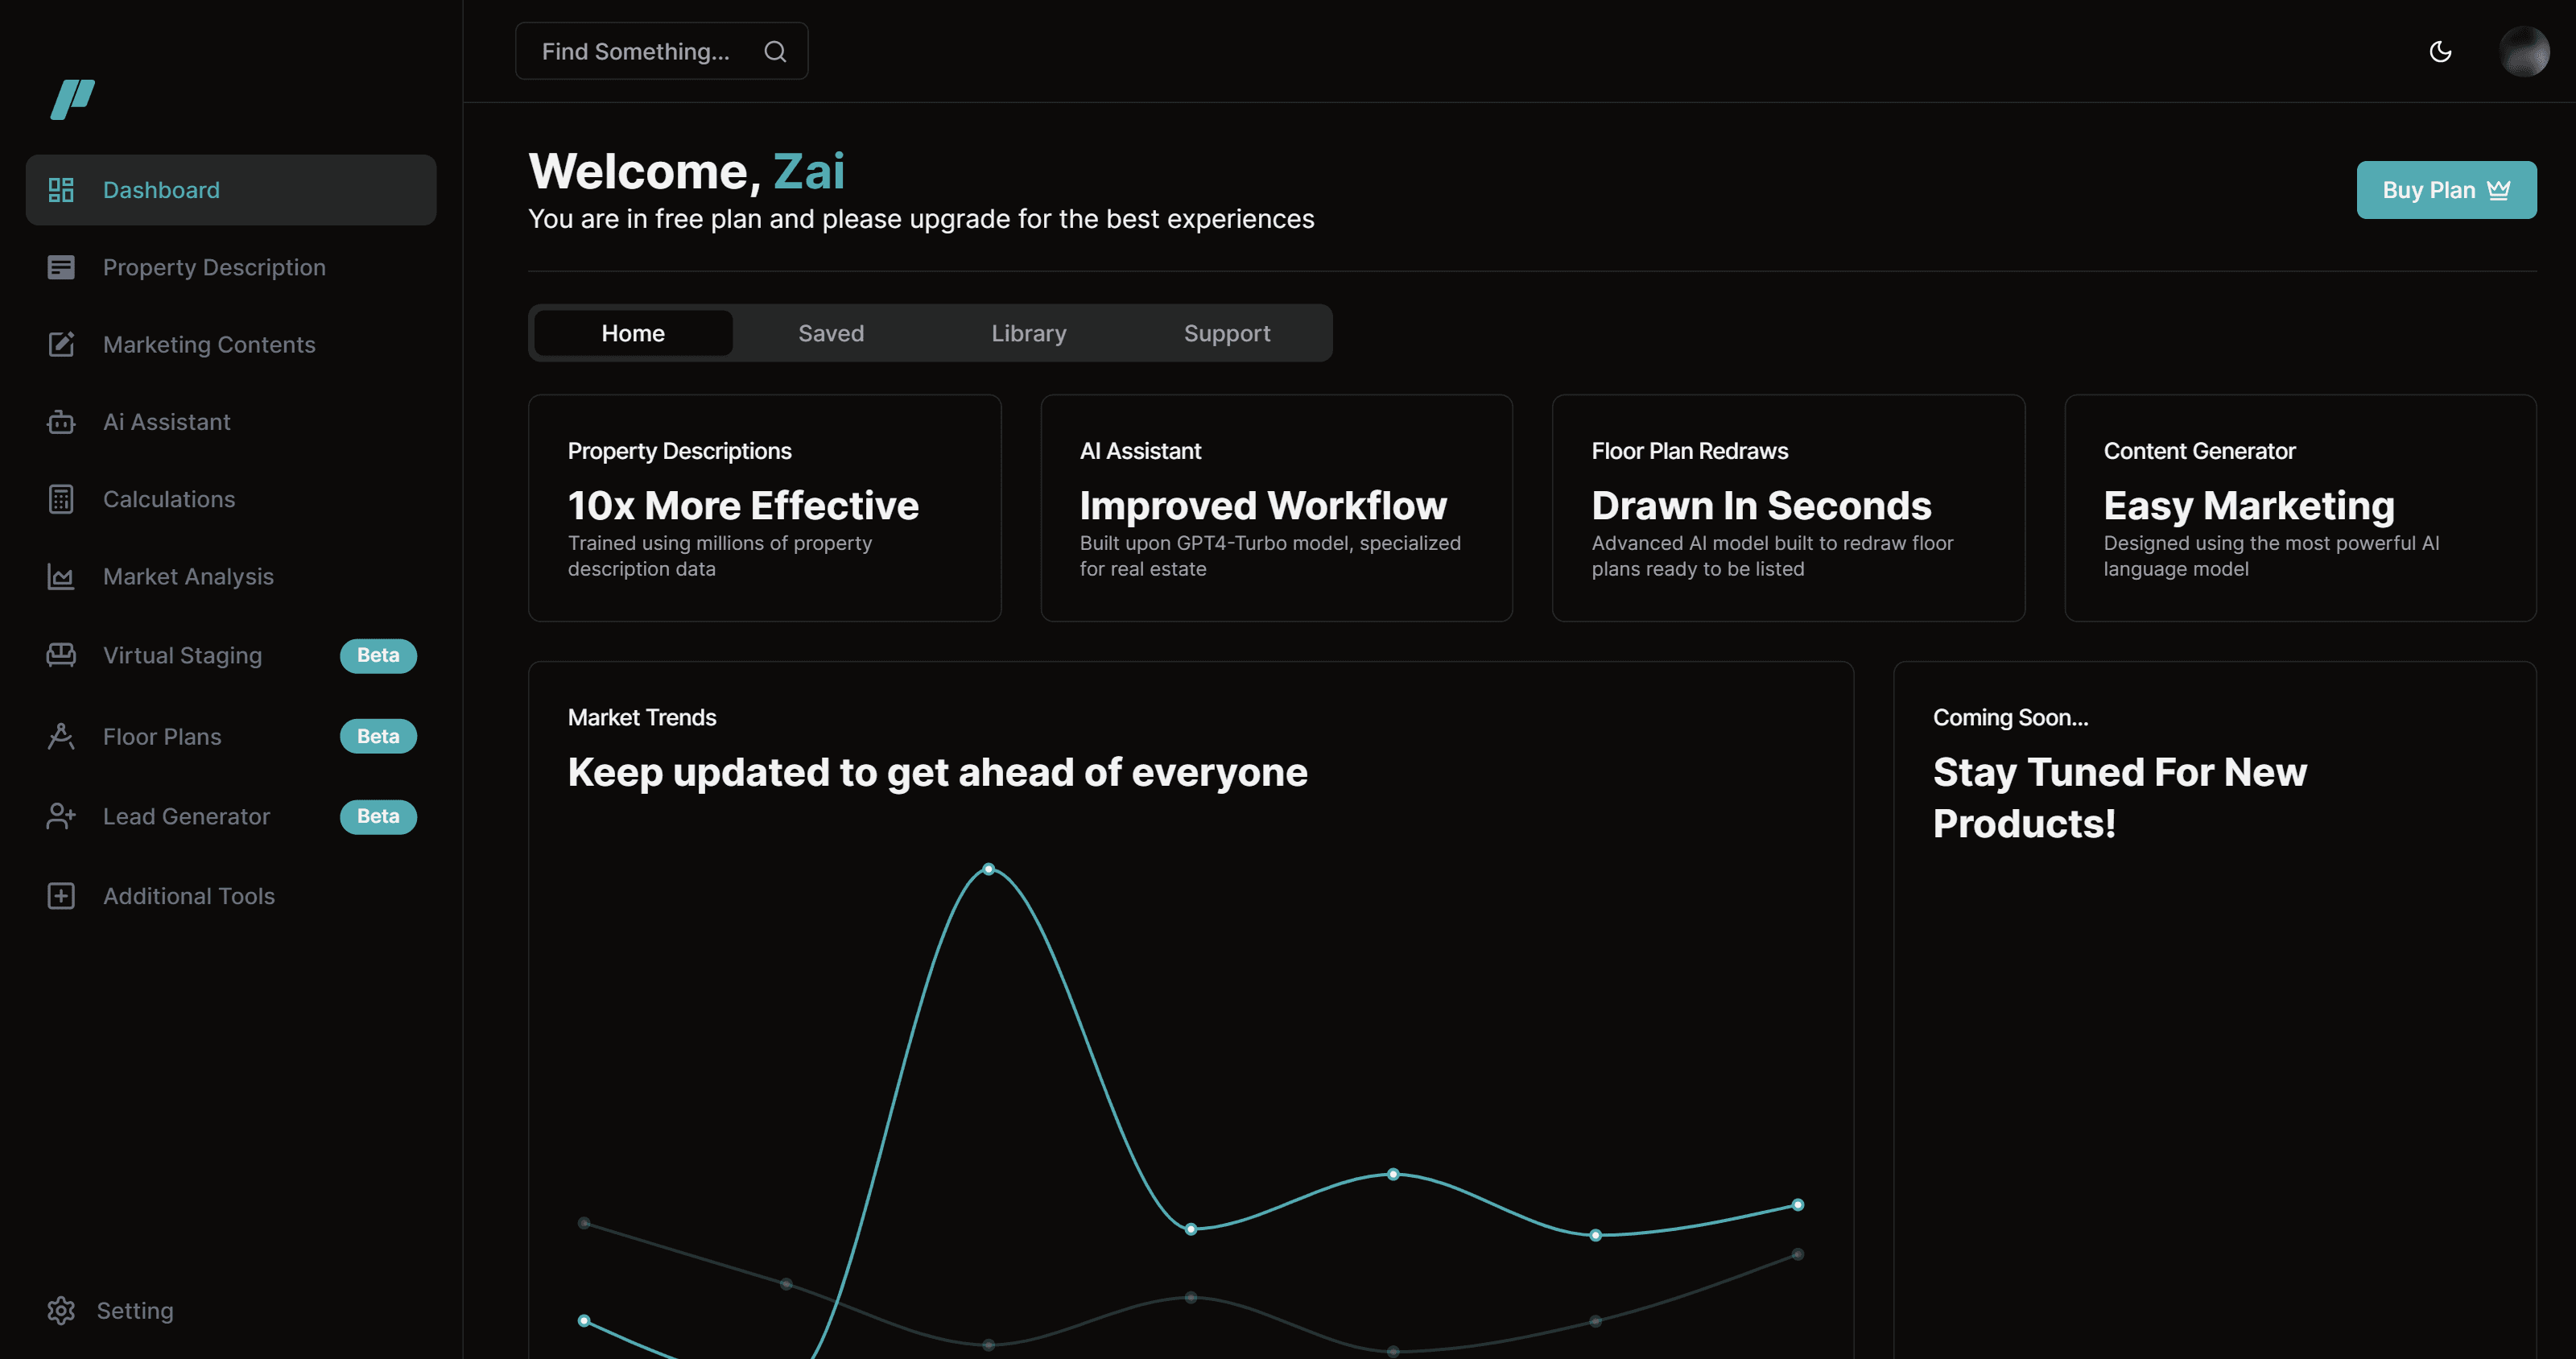Screen dimensions: 2576x1359
Task: Click the Property Description document icon
Action: (61, 267)
